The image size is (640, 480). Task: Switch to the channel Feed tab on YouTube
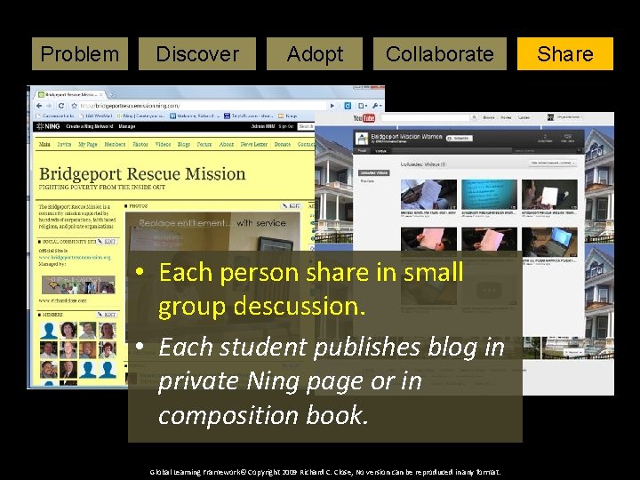362,151
